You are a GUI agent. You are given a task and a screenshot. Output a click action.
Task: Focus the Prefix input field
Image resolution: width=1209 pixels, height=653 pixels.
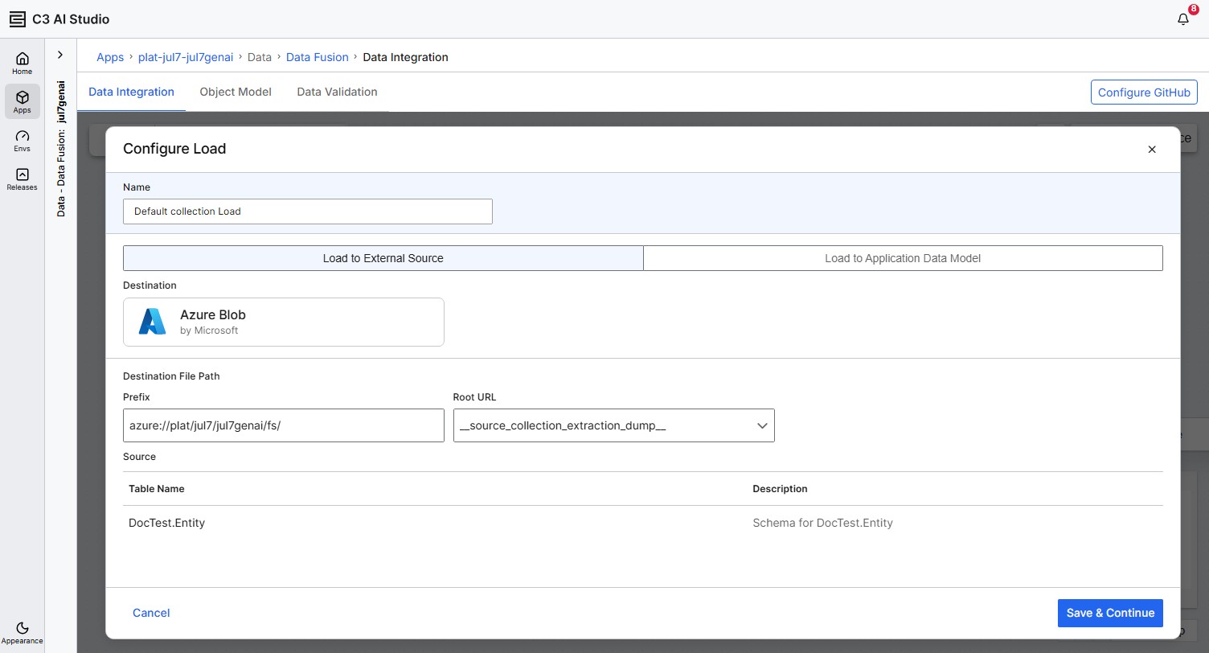pyautogui.click(x=284, y=425)
